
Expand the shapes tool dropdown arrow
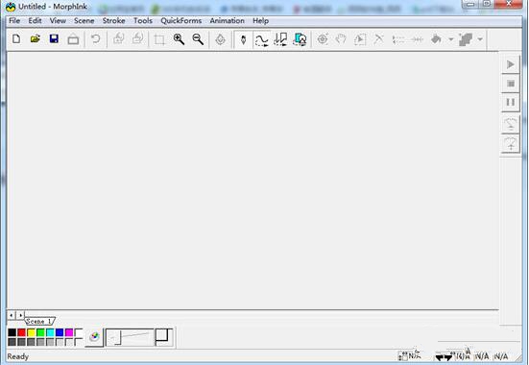coord(480,39)
